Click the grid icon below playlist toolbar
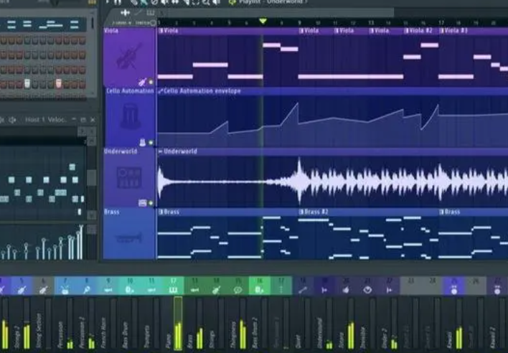The height and width of the screenshot is (353, 508). click(151, 13)
